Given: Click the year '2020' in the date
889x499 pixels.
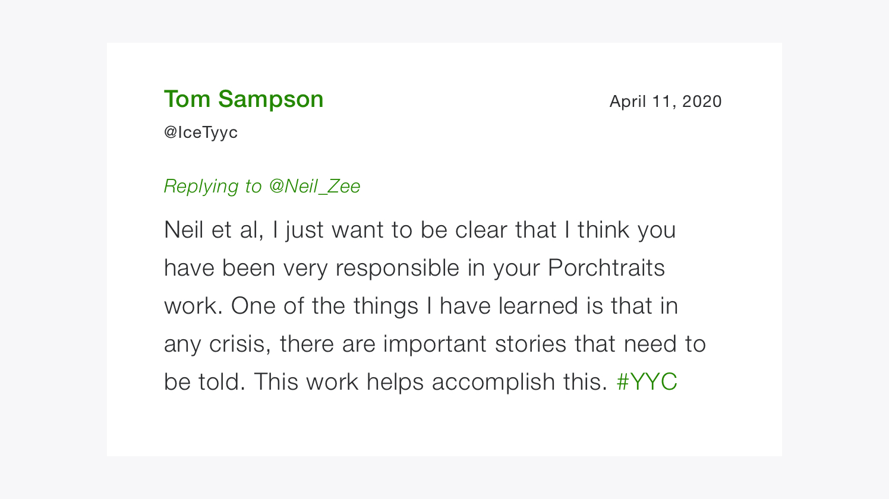Looking at the screenshot, I should click(x=702, y=102).
